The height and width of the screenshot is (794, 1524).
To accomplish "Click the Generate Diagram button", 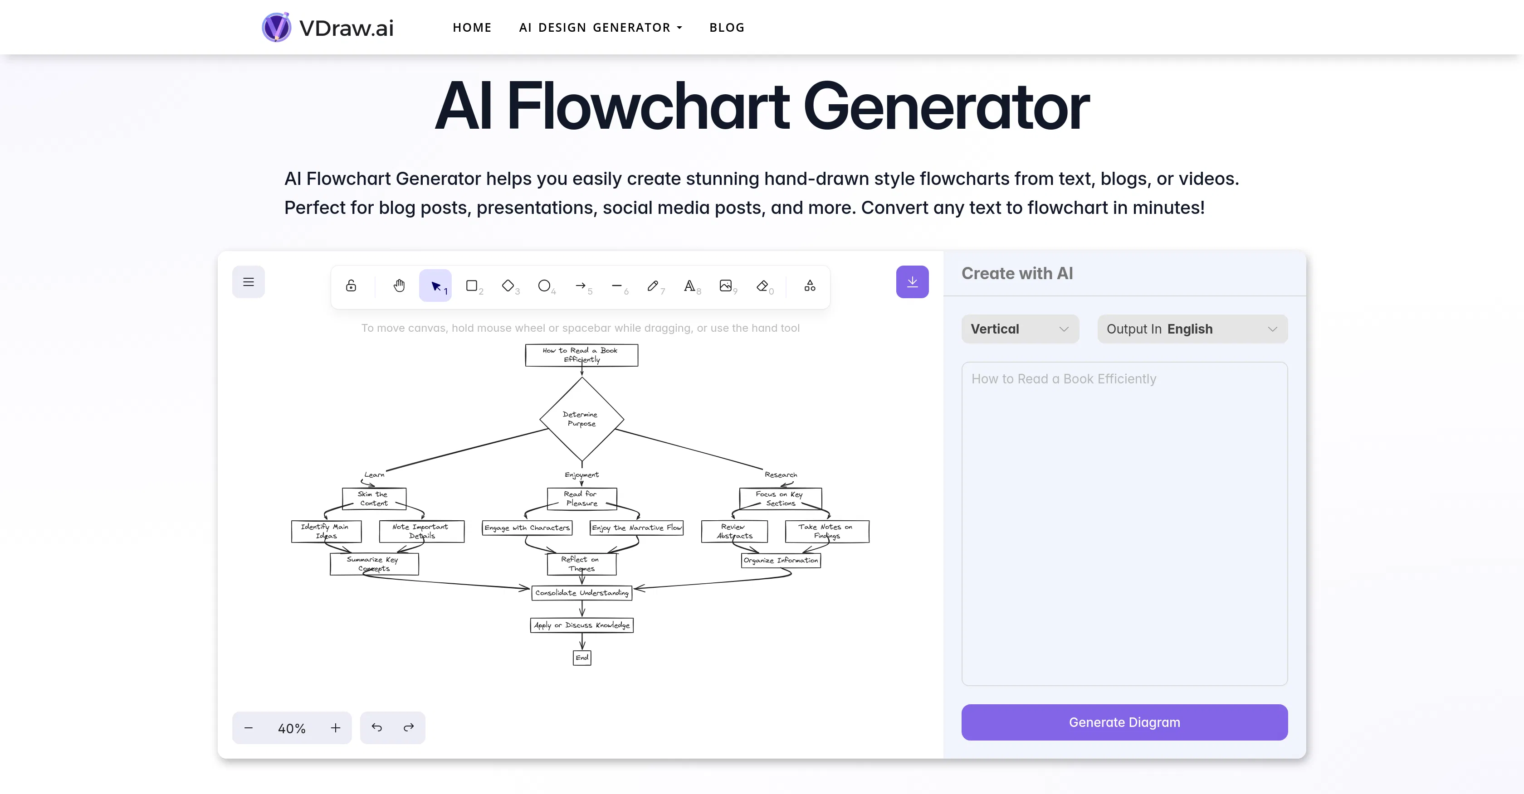I will (x=1124, y=722).
